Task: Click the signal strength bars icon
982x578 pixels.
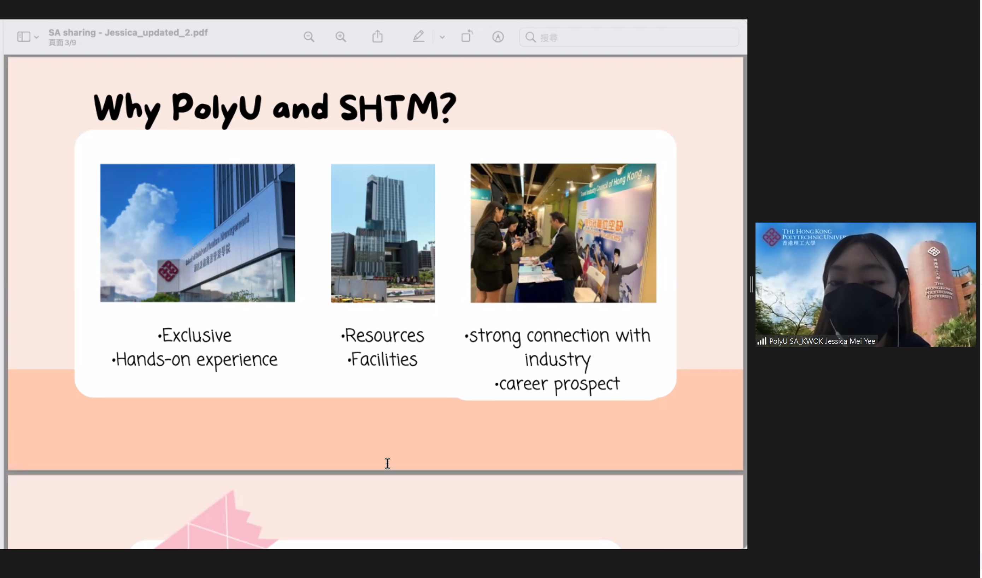Action: click(762, 341)
